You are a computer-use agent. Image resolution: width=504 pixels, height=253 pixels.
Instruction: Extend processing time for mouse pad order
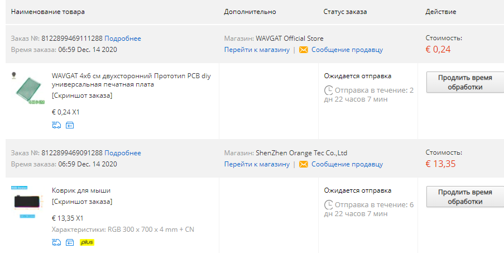click(x=465, y=197)
